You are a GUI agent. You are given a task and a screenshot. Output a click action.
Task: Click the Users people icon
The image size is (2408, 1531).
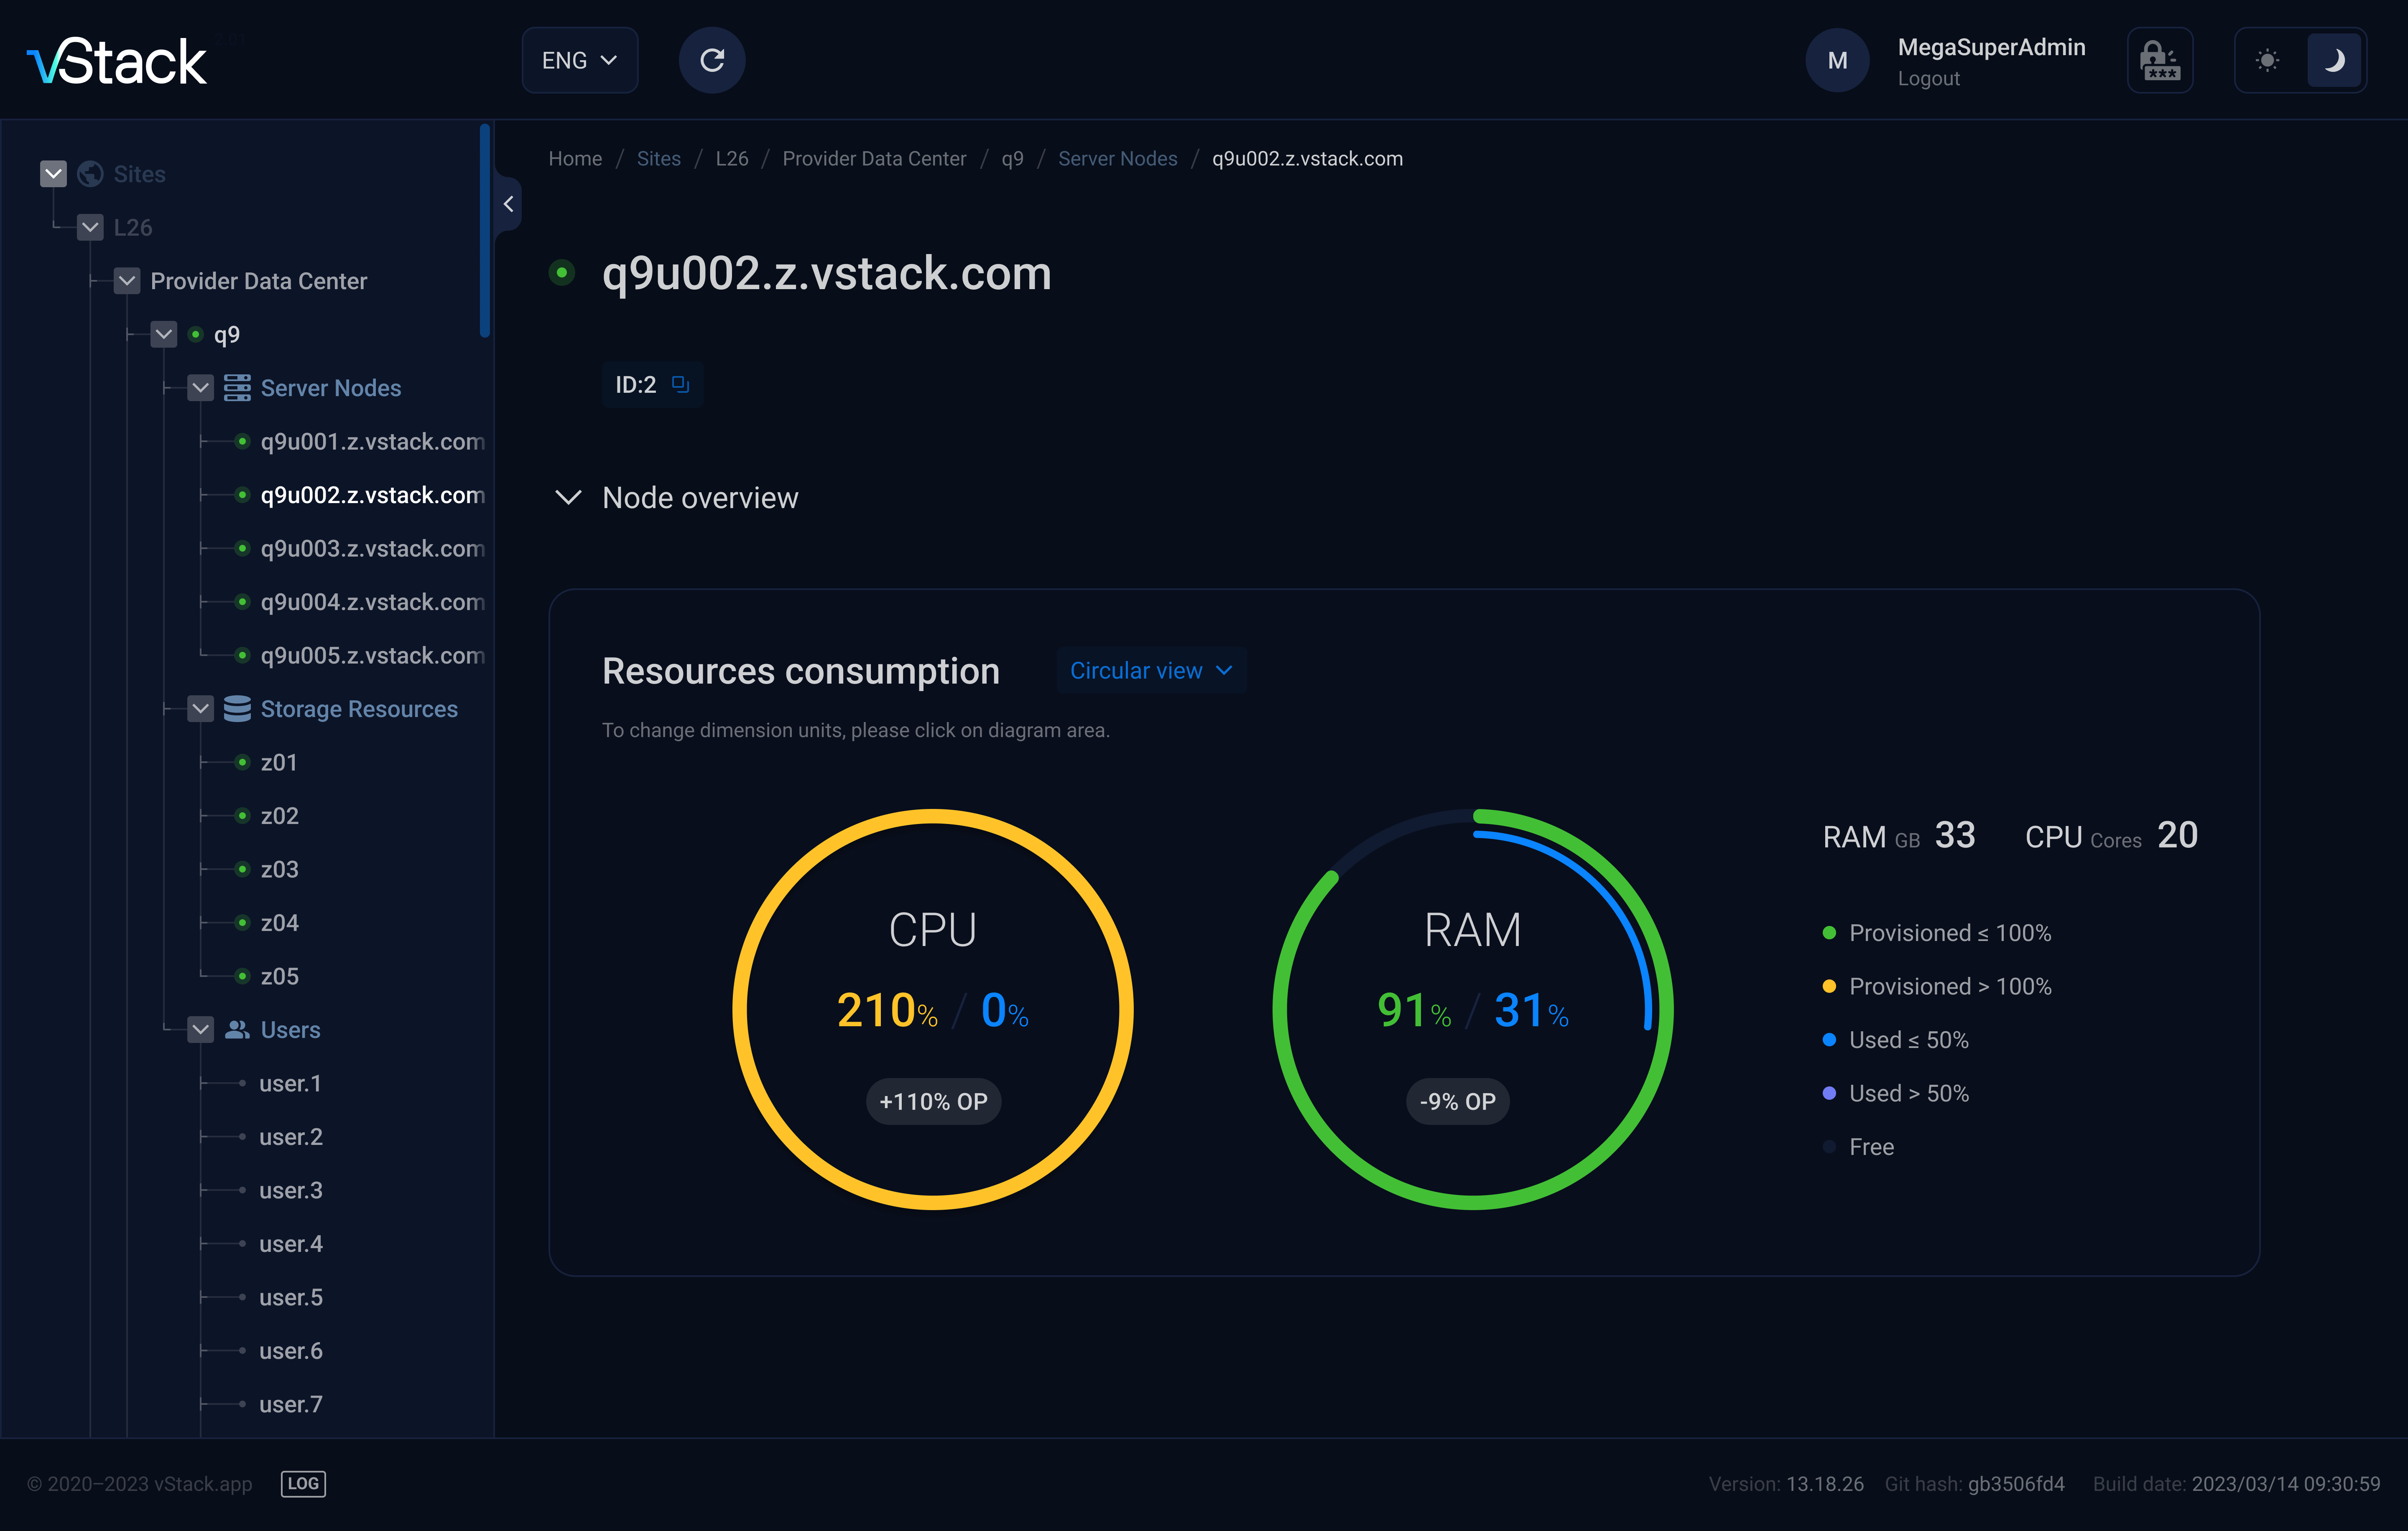(x=237, y=1029)
